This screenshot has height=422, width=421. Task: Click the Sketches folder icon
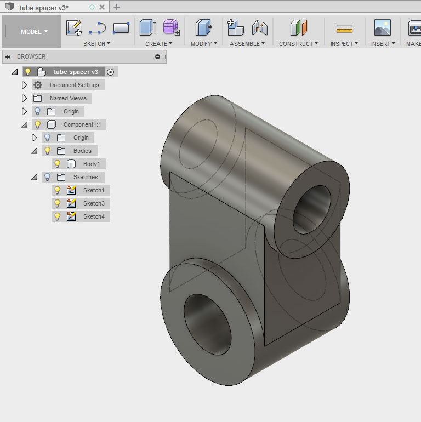[61, 177]
